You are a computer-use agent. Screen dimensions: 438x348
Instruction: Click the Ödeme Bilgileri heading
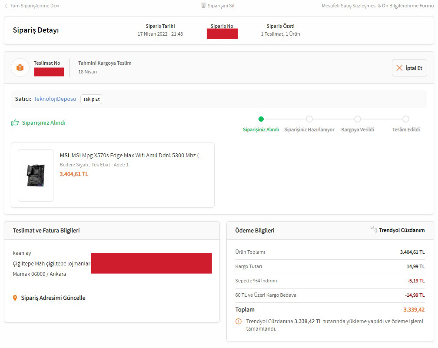(255, 230)
